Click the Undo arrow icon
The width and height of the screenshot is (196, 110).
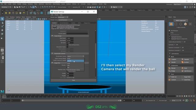click(x=22, y=7)
